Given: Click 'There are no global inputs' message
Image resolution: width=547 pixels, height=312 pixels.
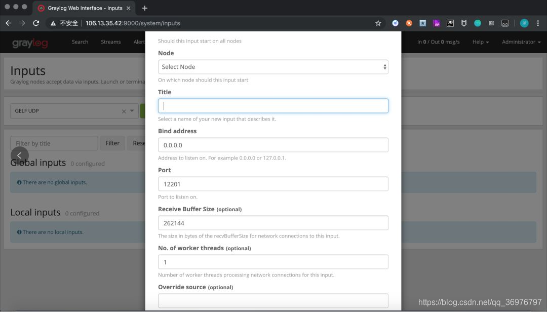Looking at the screenshot, I should (x=55, y=182).
